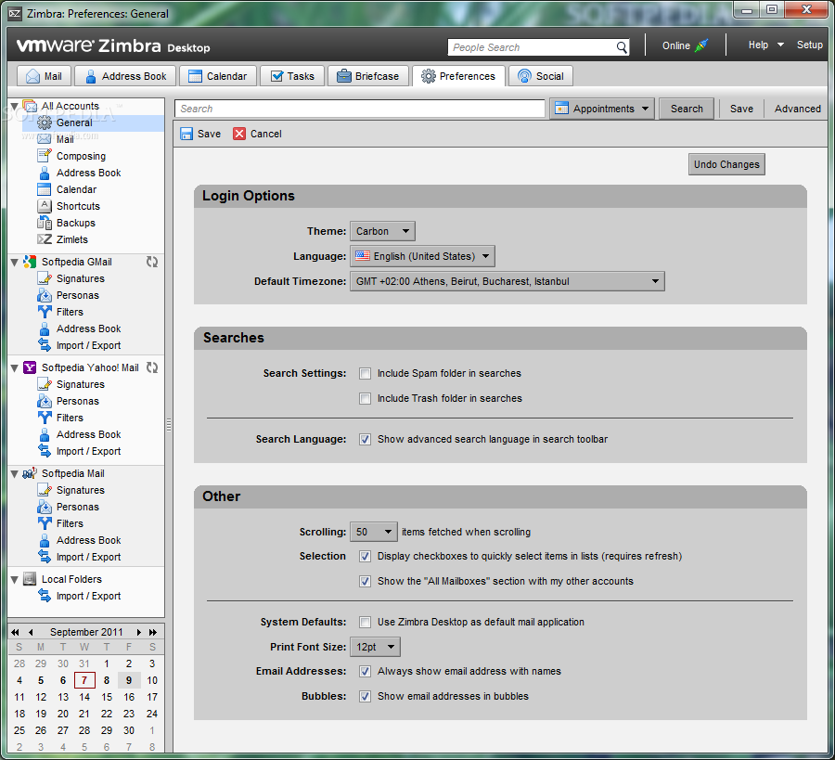Enable Include Spam folder in searches
Screen dimensions: 835x760
(x=365, y=373)
